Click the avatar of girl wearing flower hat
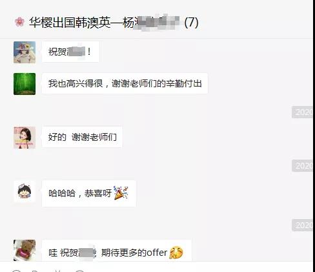The image size is (315, 272). (25, 52)
